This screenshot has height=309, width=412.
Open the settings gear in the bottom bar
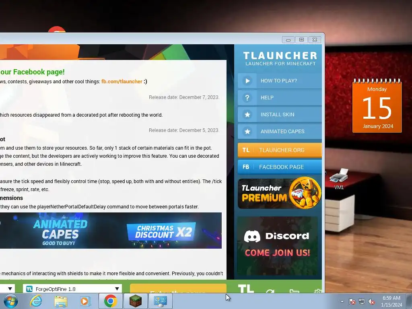[x=318, y=291]
